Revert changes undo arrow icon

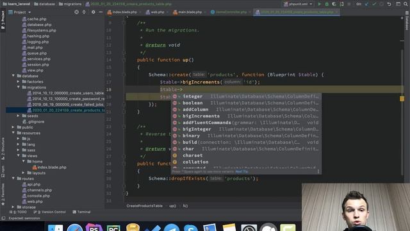pyautogui.click(x=389, y=4)
